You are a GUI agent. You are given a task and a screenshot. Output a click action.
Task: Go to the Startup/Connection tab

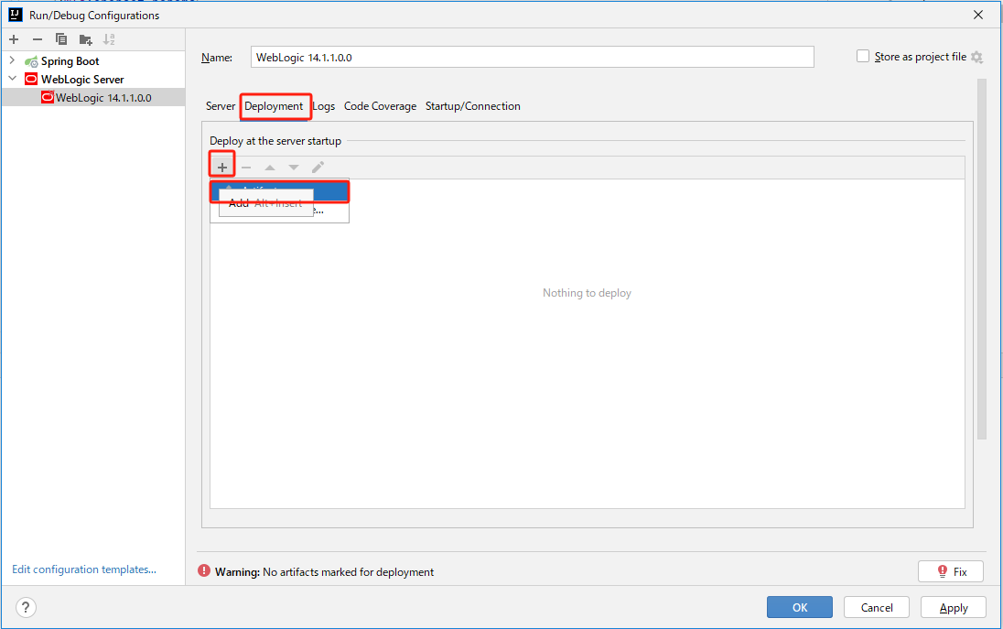point(473,106)
